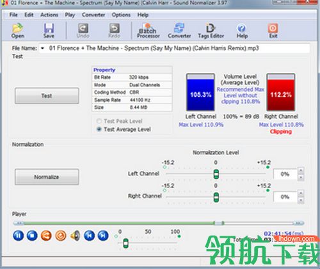Click the orange share-style player icon
This screenshot has width=320, height=269.
46,236
